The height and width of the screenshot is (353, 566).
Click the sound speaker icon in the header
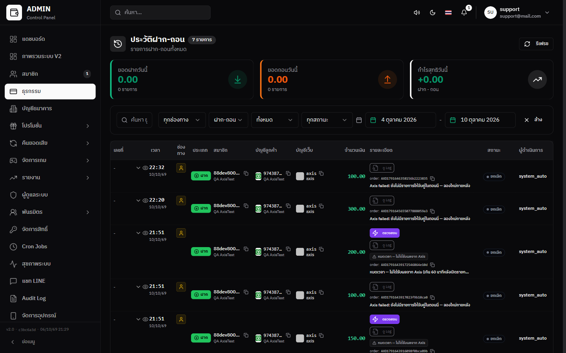point(417,13)
